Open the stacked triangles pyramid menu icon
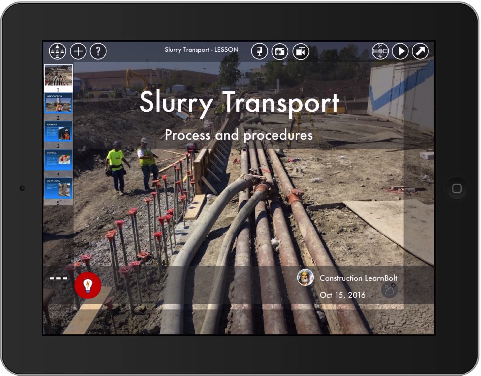Screen dimensions: 481x376 tap(57, 51)
